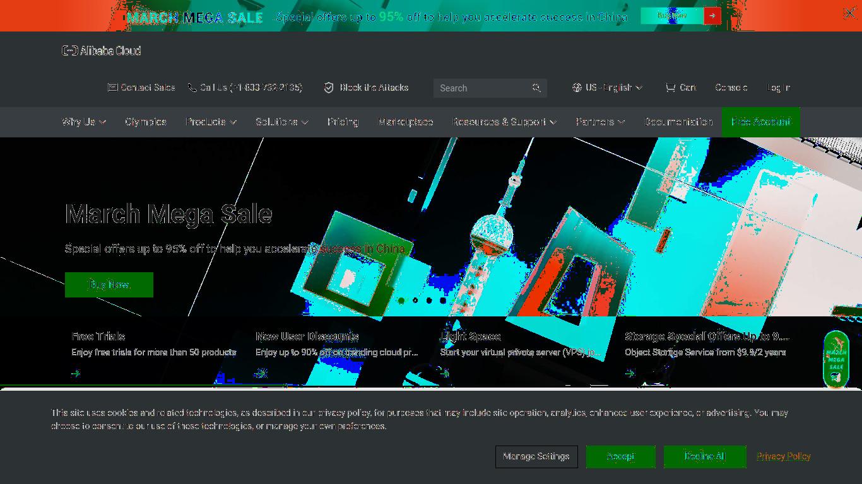Click the hero Buy Now button
Screen dimensions: 862x484
click(109, 285)
